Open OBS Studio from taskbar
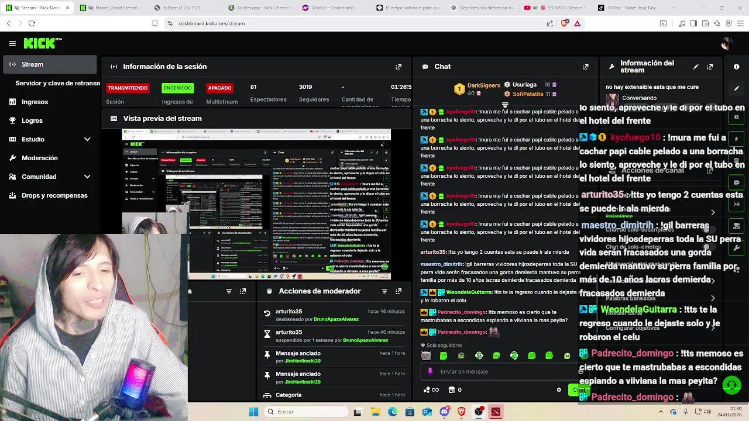The width and height of the screenshot is (749, 421). [x=479, y=412]
